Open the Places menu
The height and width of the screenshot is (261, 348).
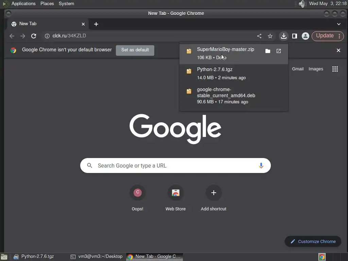click(x=47, y=3)
